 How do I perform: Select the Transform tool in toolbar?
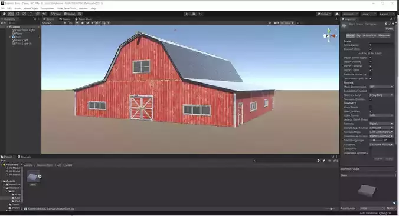(38, 14)
